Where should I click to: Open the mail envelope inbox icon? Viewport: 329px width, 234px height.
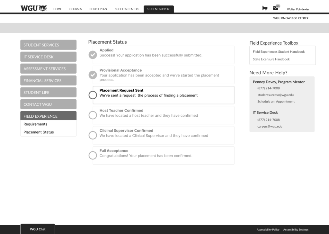(275, 8)
